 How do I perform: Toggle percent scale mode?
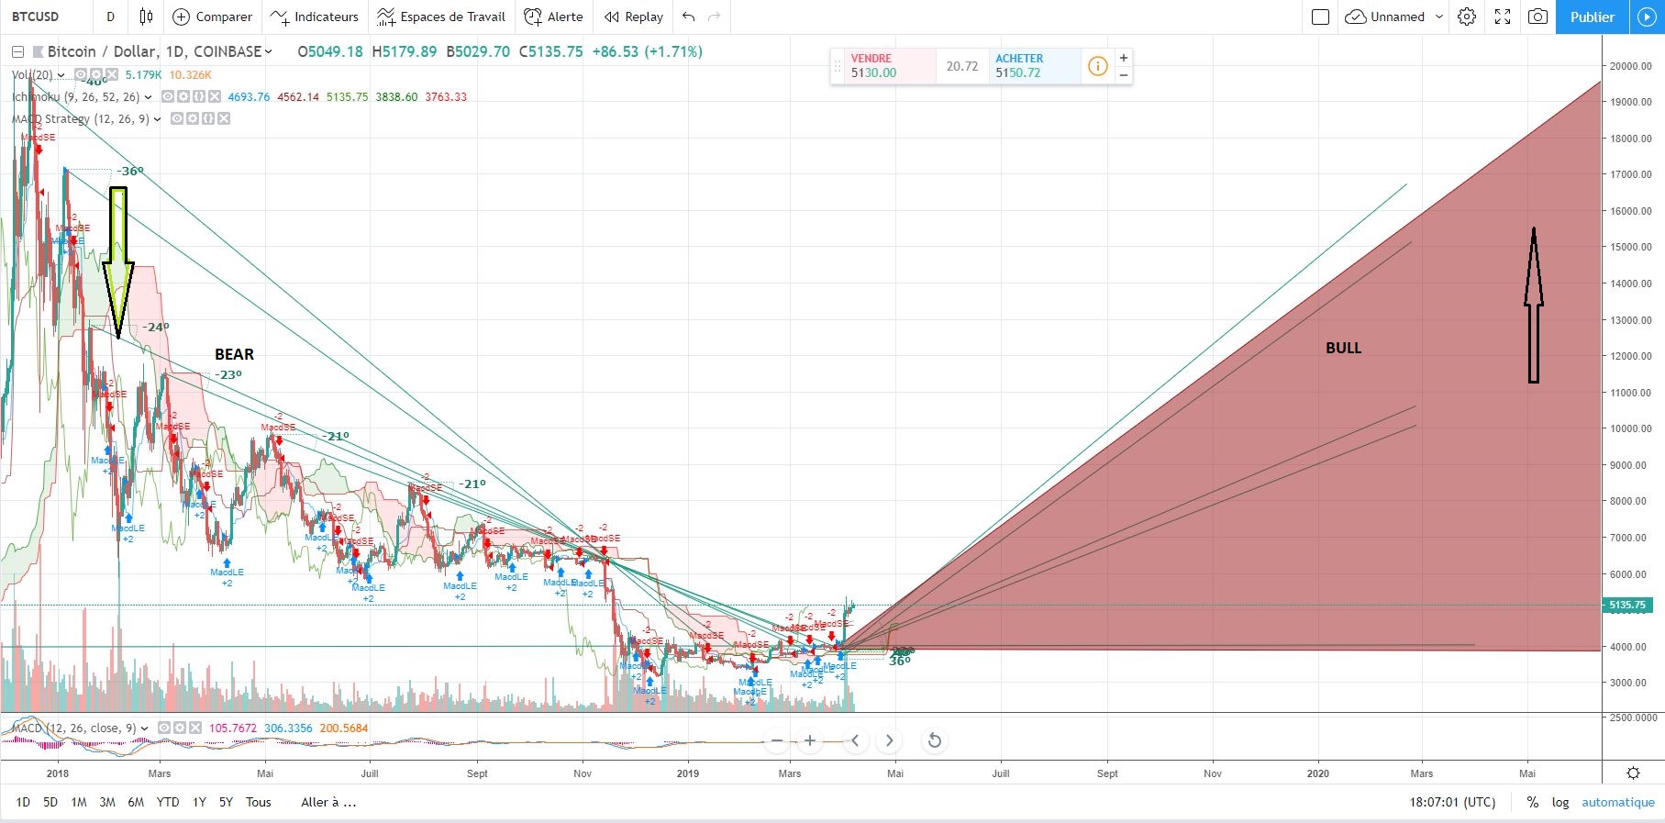click(1532, 802)
